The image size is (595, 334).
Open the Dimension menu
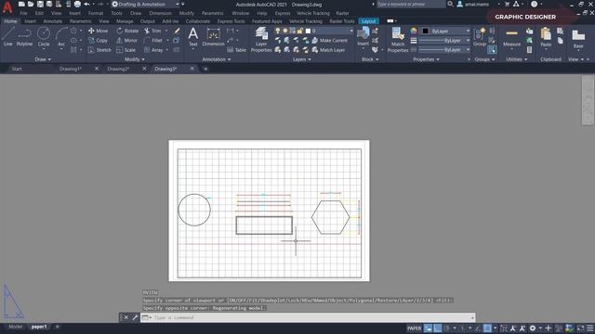click(160, 13)
